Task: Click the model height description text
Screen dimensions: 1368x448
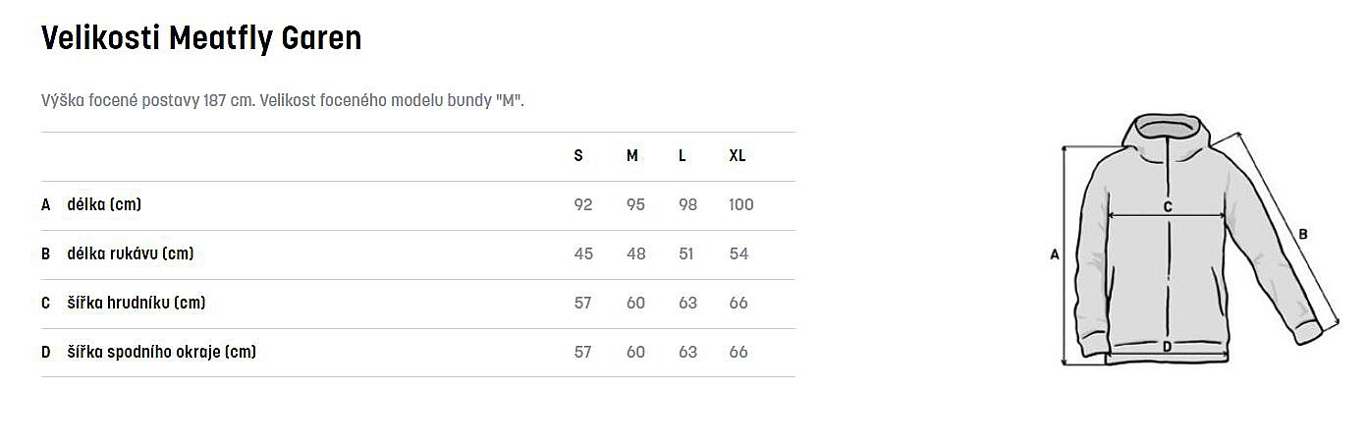Action: [283, 101]
